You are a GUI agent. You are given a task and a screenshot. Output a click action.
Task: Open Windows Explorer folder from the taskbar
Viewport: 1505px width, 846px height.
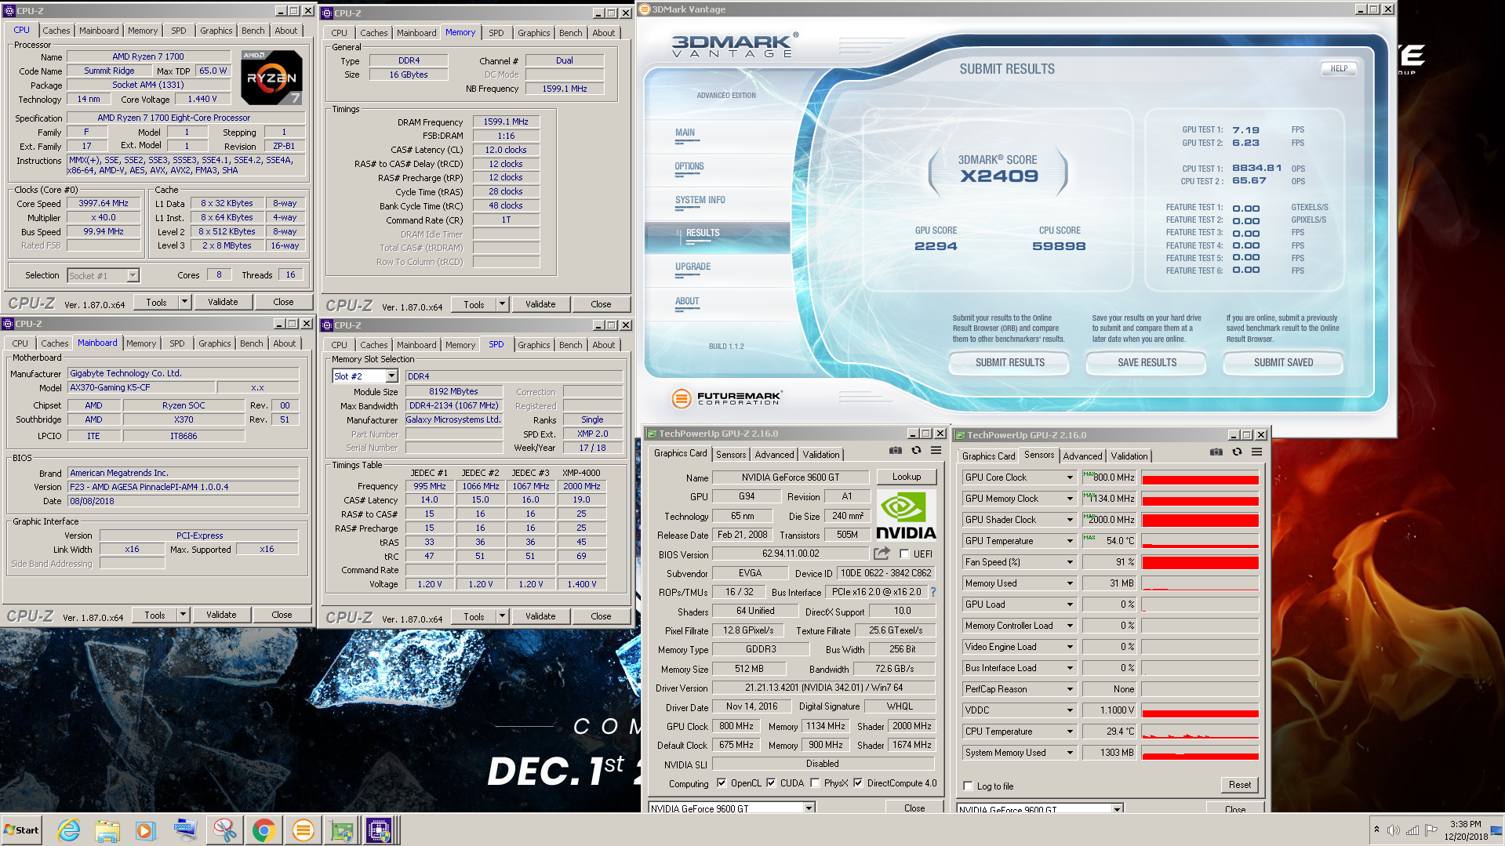(107, 830)
